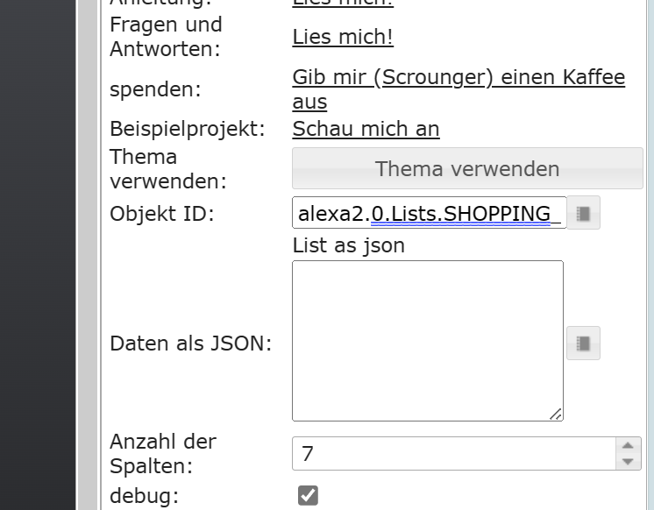Open object picker icon beside Daten als JSON
Viewport: 654px width, 510px height.
[x=583, y=344]
